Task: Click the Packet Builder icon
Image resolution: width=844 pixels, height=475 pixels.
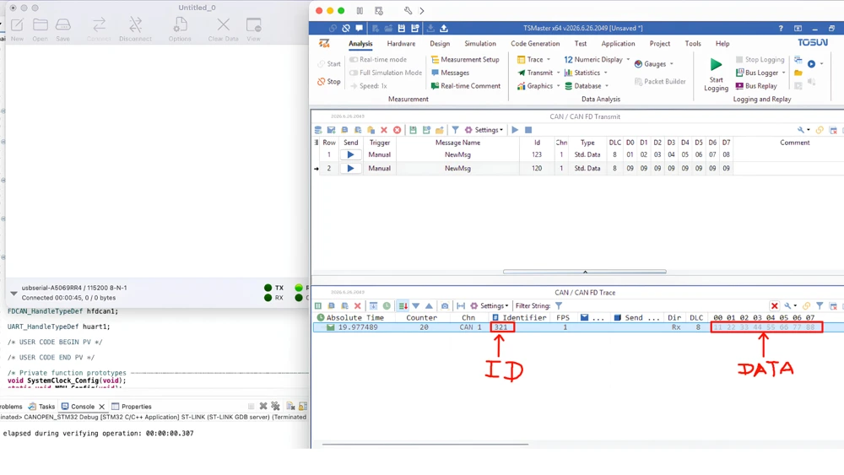Action: (638, 82)
